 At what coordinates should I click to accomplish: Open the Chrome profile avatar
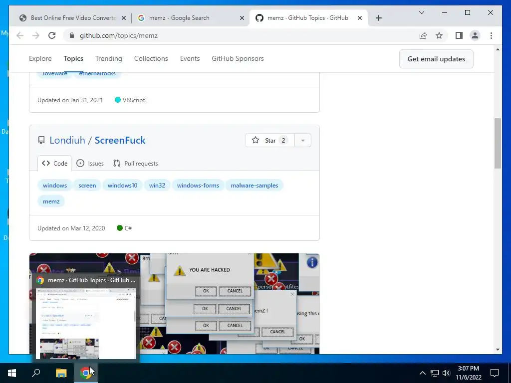[475, 35]
